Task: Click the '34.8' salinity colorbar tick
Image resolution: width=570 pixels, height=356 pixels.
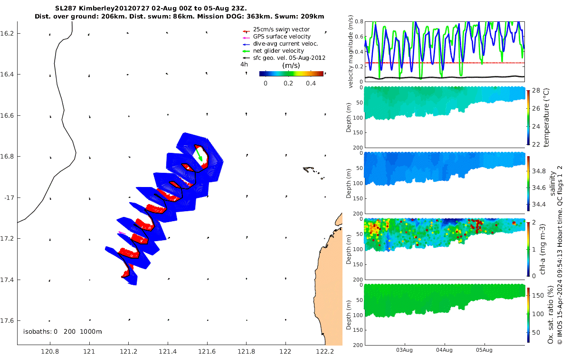Action: (538, 171)
